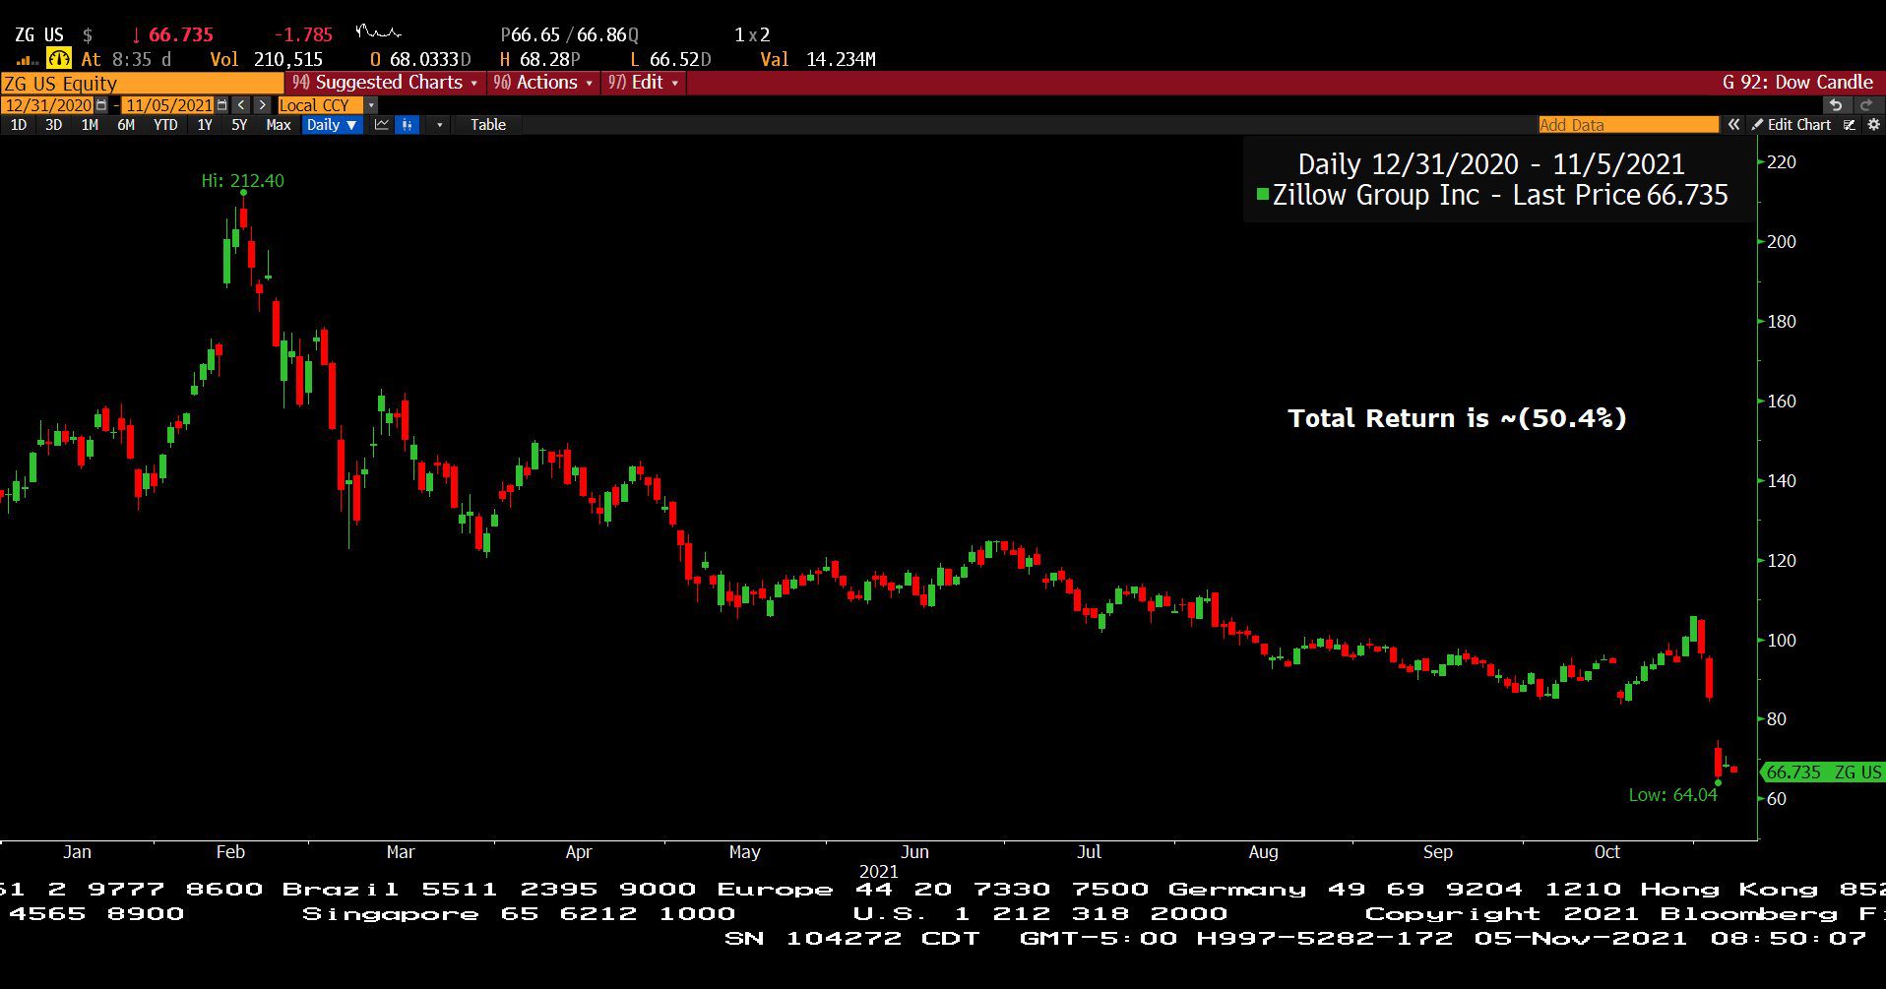Select the 5Y range tab
The image size is (1886, 989).
(239, 125)
